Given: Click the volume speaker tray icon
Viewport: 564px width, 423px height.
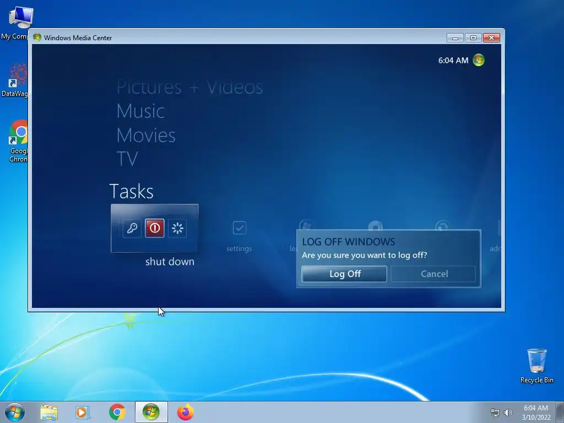Looking at the screenshot, I should 508,413.
